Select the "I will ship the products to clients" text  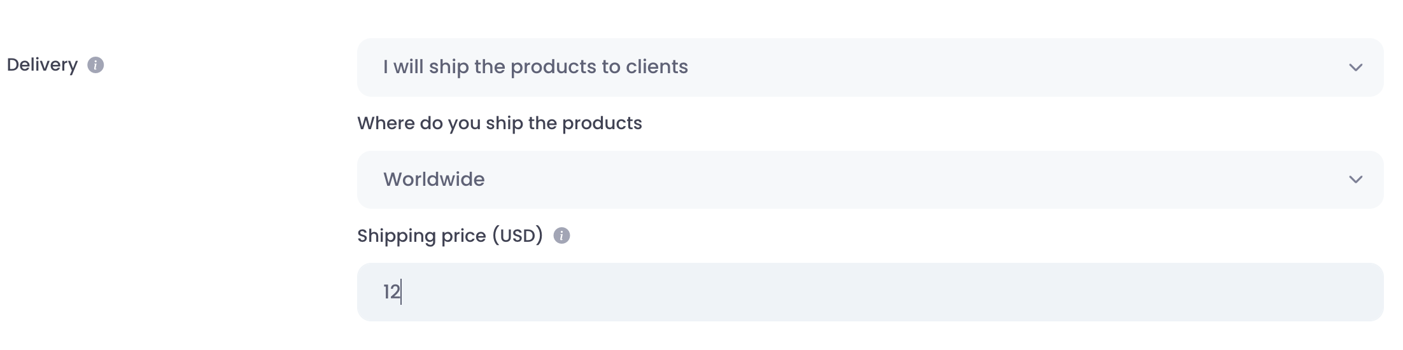point(535,67)
